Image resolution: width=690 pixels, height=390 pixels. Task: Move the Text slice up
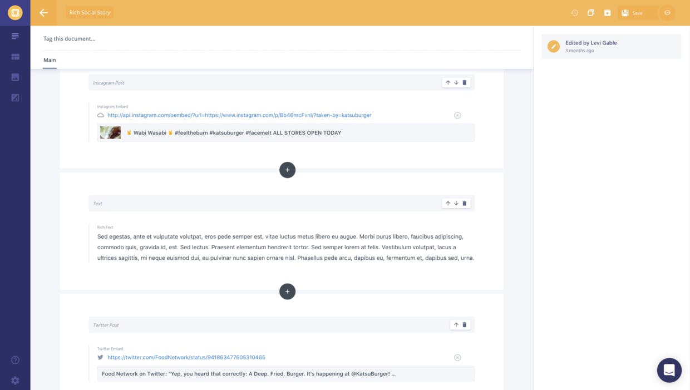point(448,204)
